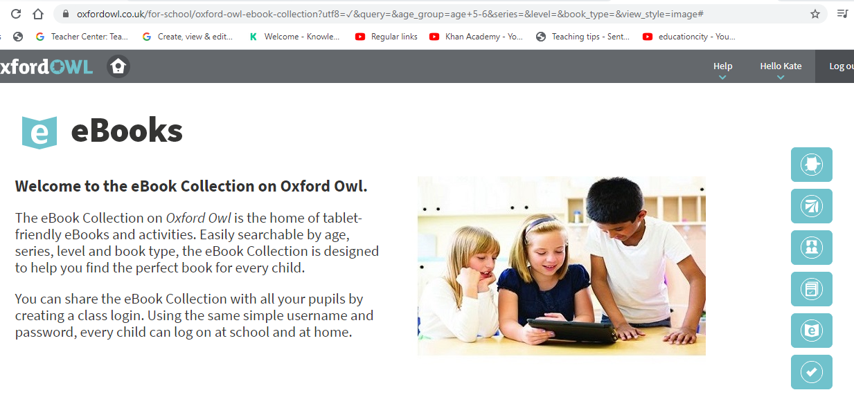Open the Khan Academy bookmark

click(477, 37)
